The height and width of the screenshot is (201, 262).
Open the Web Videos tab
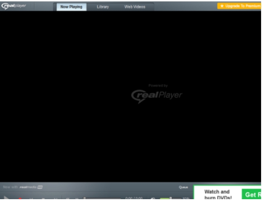pyautogui.click(x=135, y=7)
